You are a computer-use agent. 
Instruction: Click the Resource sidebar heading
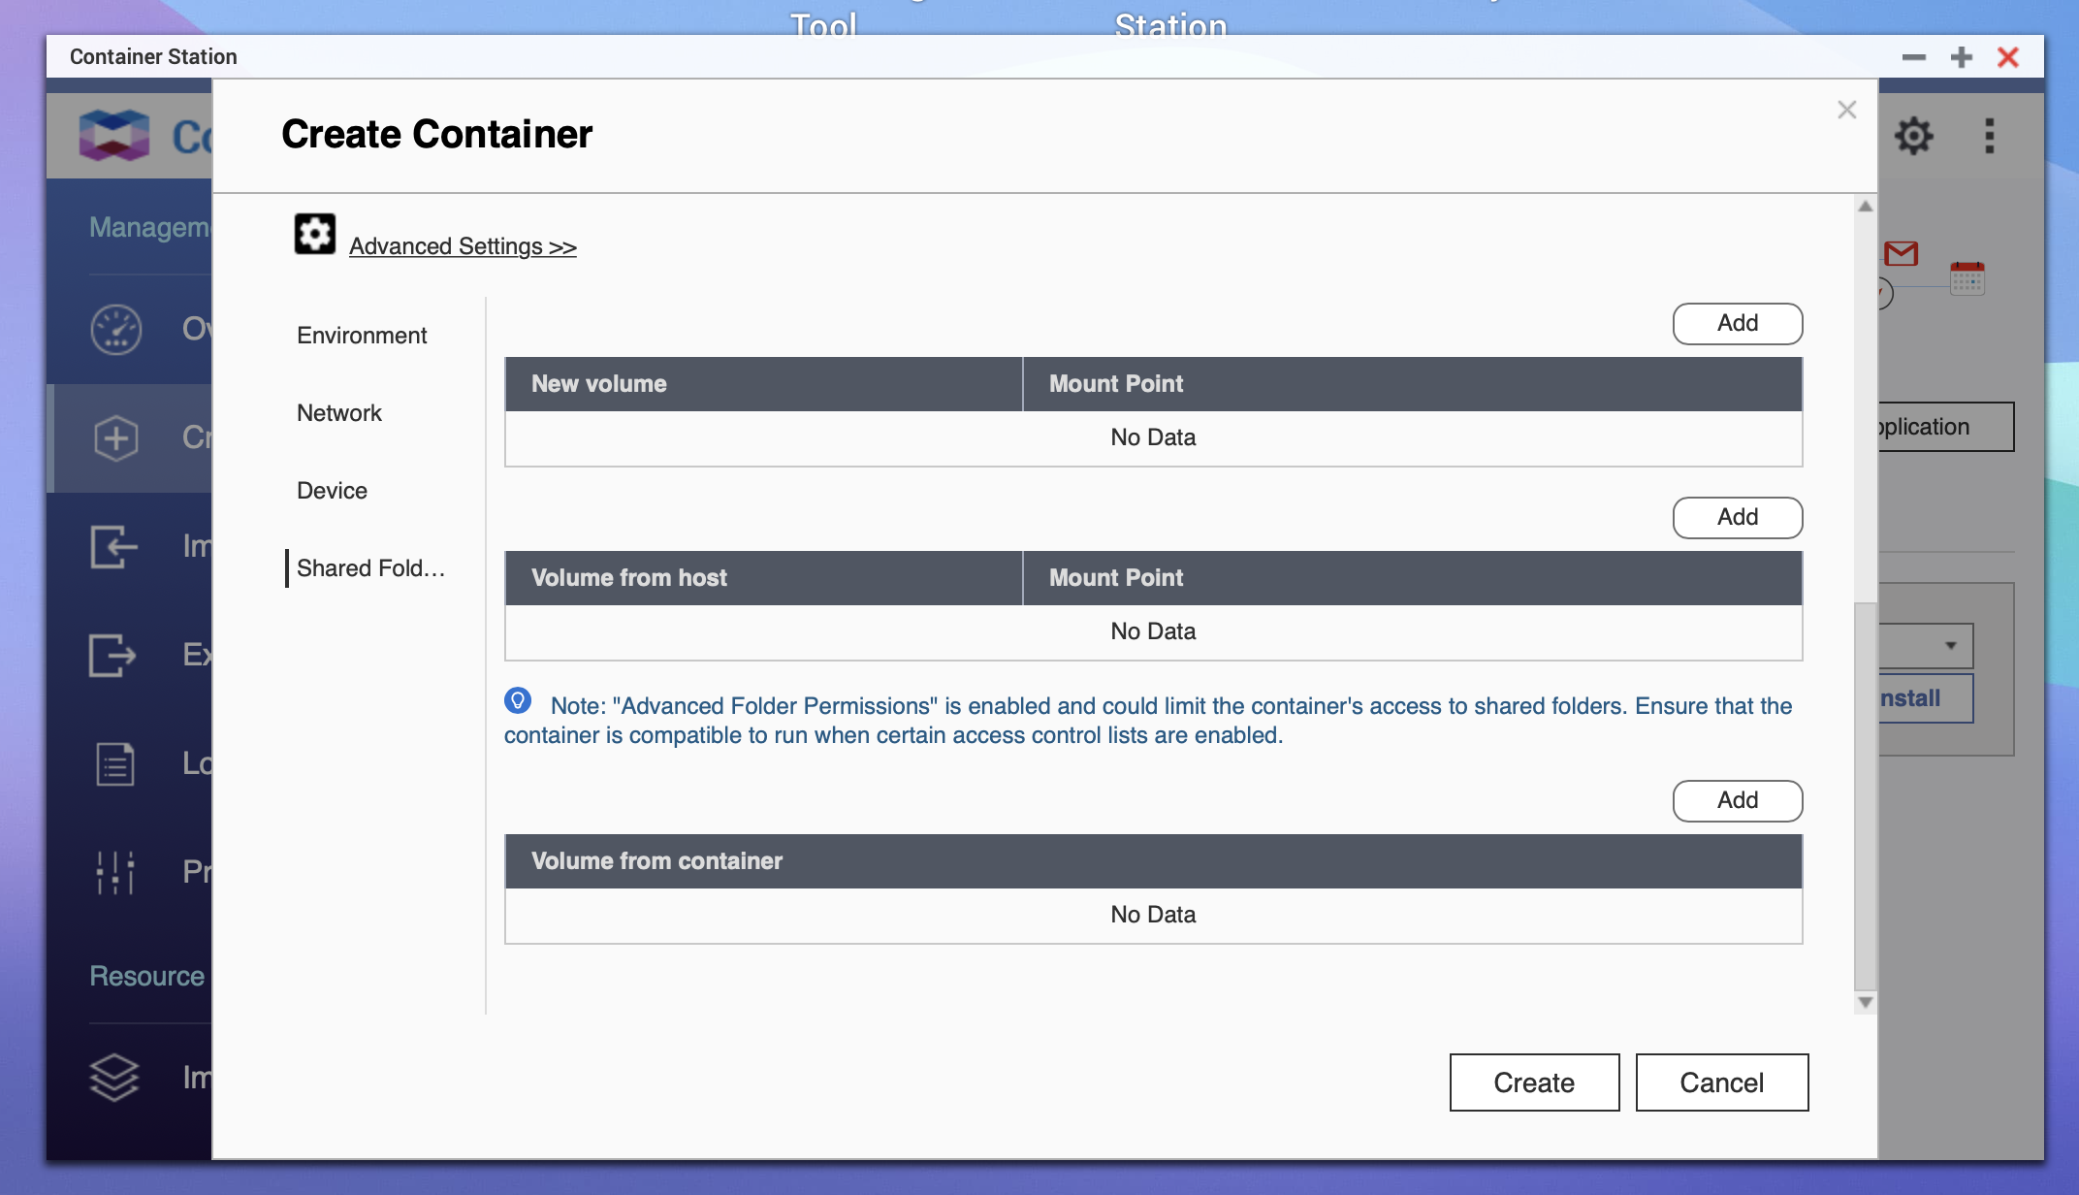pyautogui.click(x=147, y=977)
